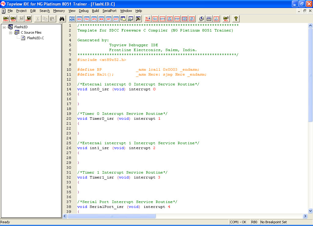Collapse the C Source Files folder
313x226 pixels.
11,32
